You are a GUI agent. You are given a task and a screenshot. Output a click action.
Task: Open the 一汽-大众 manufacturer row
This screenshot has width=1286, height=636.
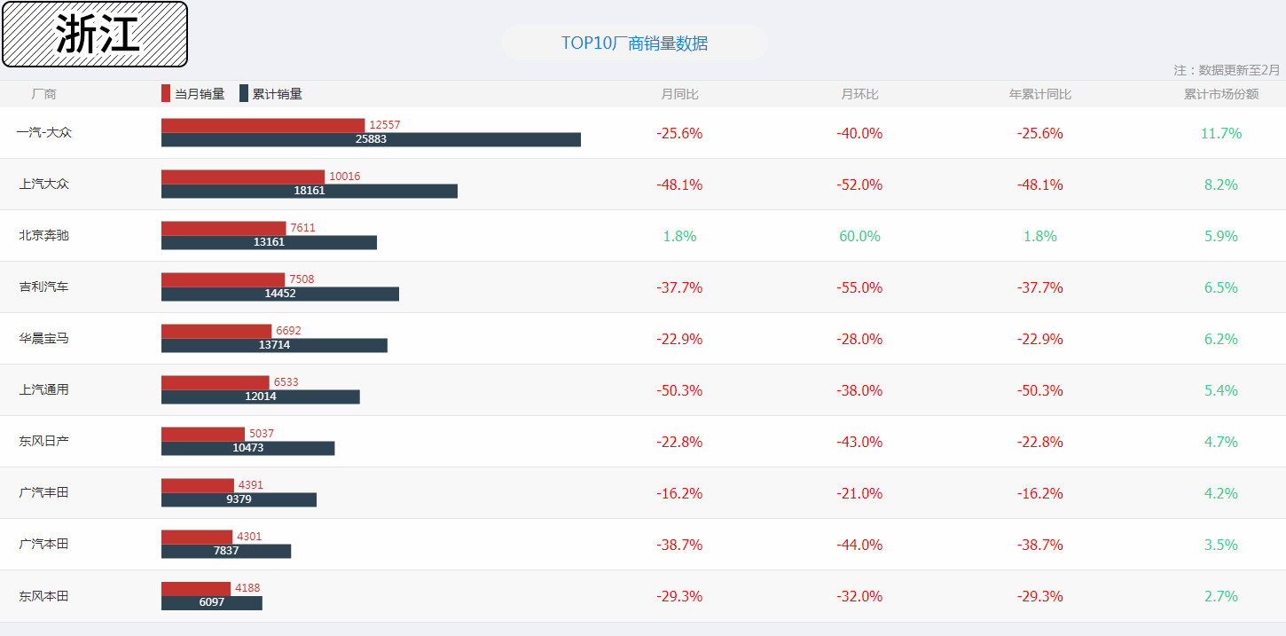43,132
